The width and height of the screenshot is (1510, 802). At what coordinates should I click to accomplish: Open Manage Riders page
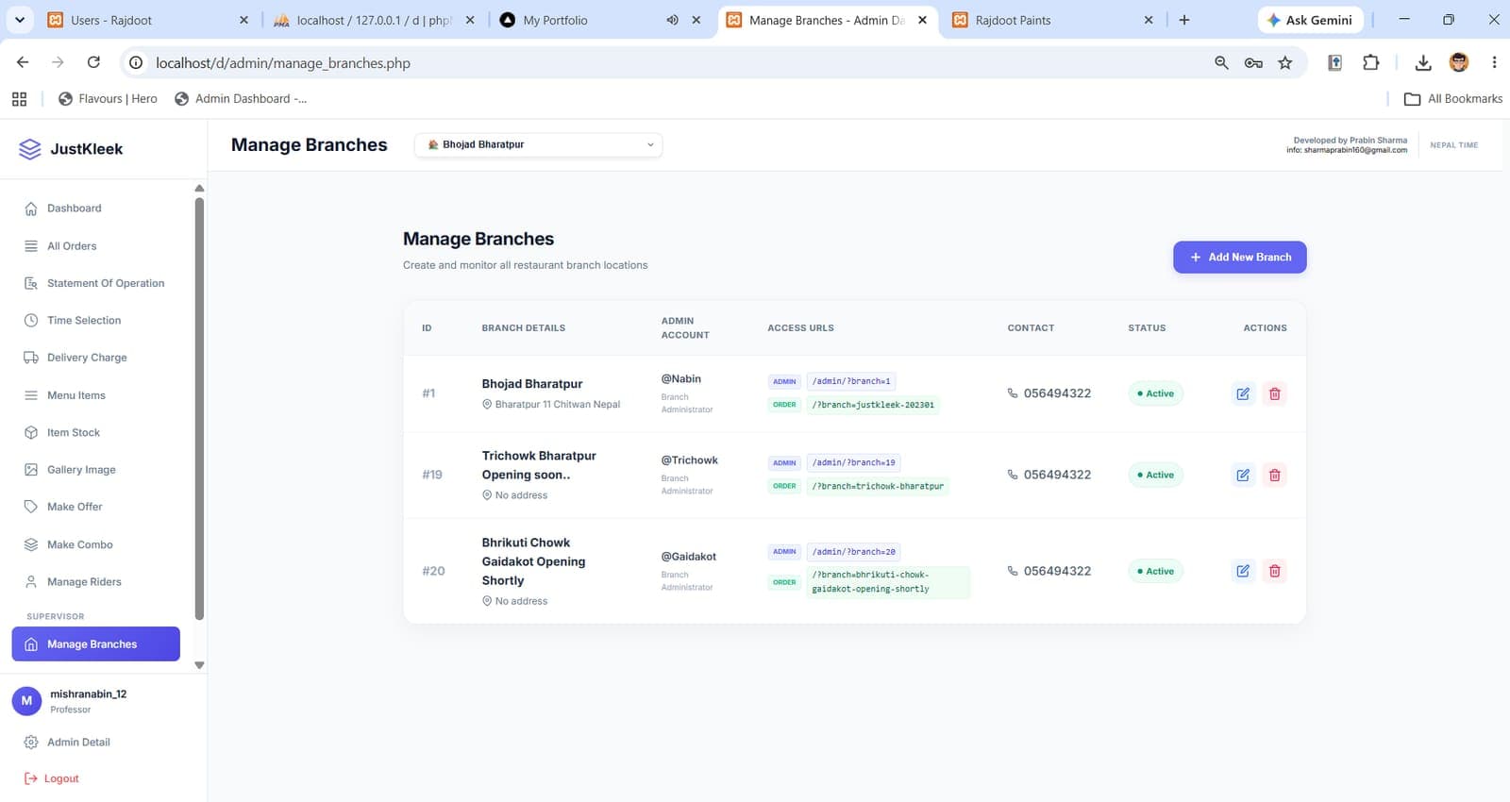[95, 582]
